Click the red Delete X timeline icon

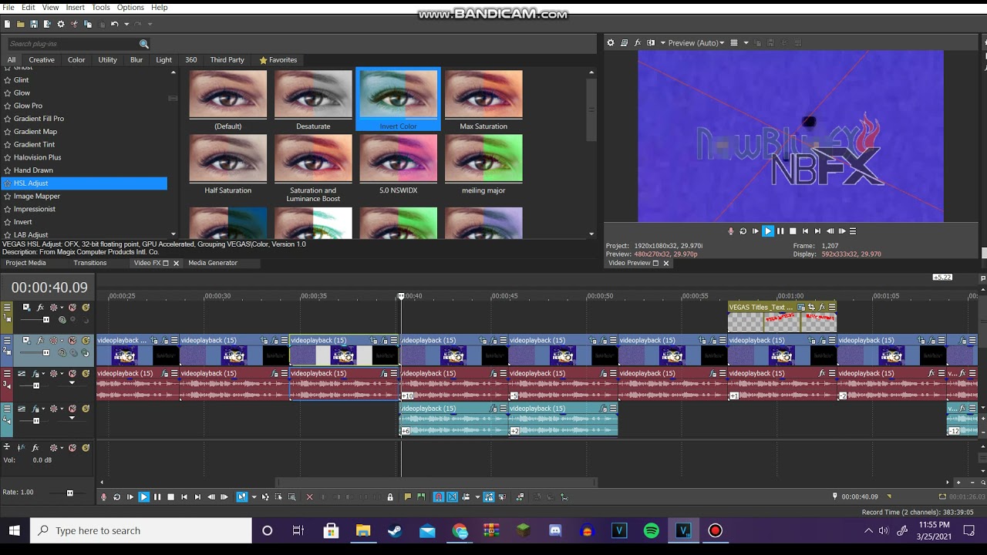(x=310, y=497)
